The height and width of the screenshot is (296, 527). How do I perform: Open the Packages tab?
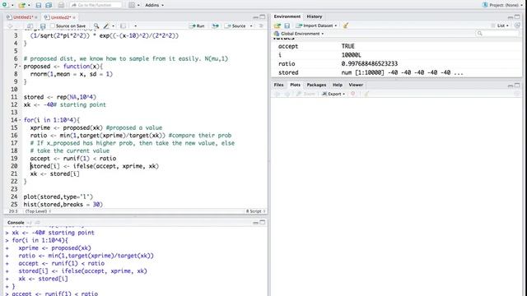[x=316, y=85]
